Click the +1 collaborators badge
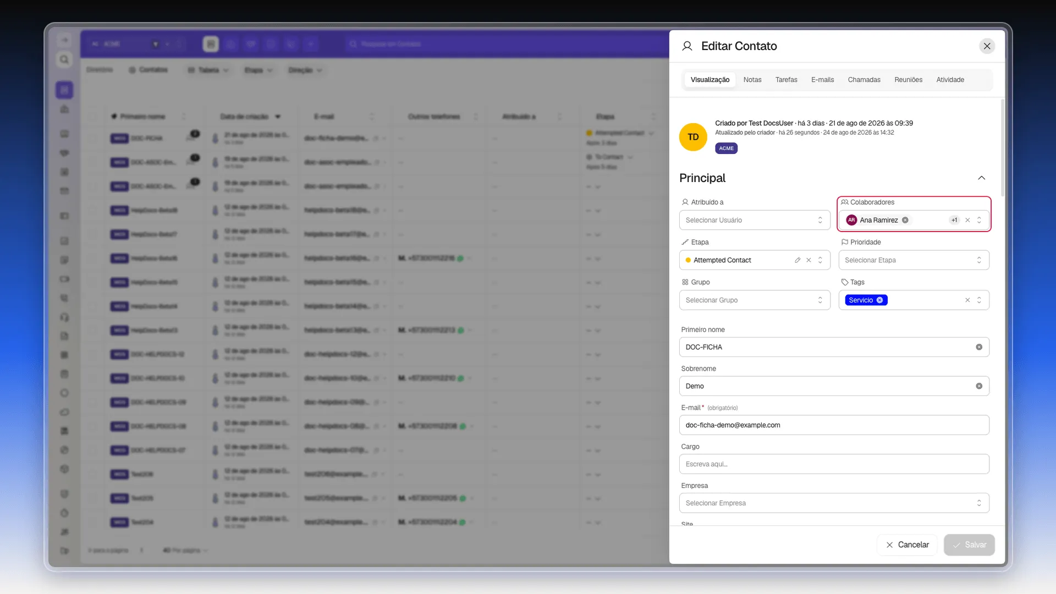Image resolution: width=1056 pixels, height=594 pixels. [954, 220]
